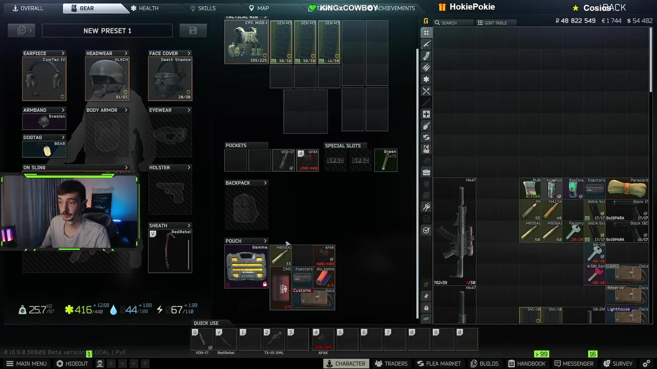Expand the Headwear slot arrow
The width and height of the screenshot is (657, 369).
click(x=126, y=53)
